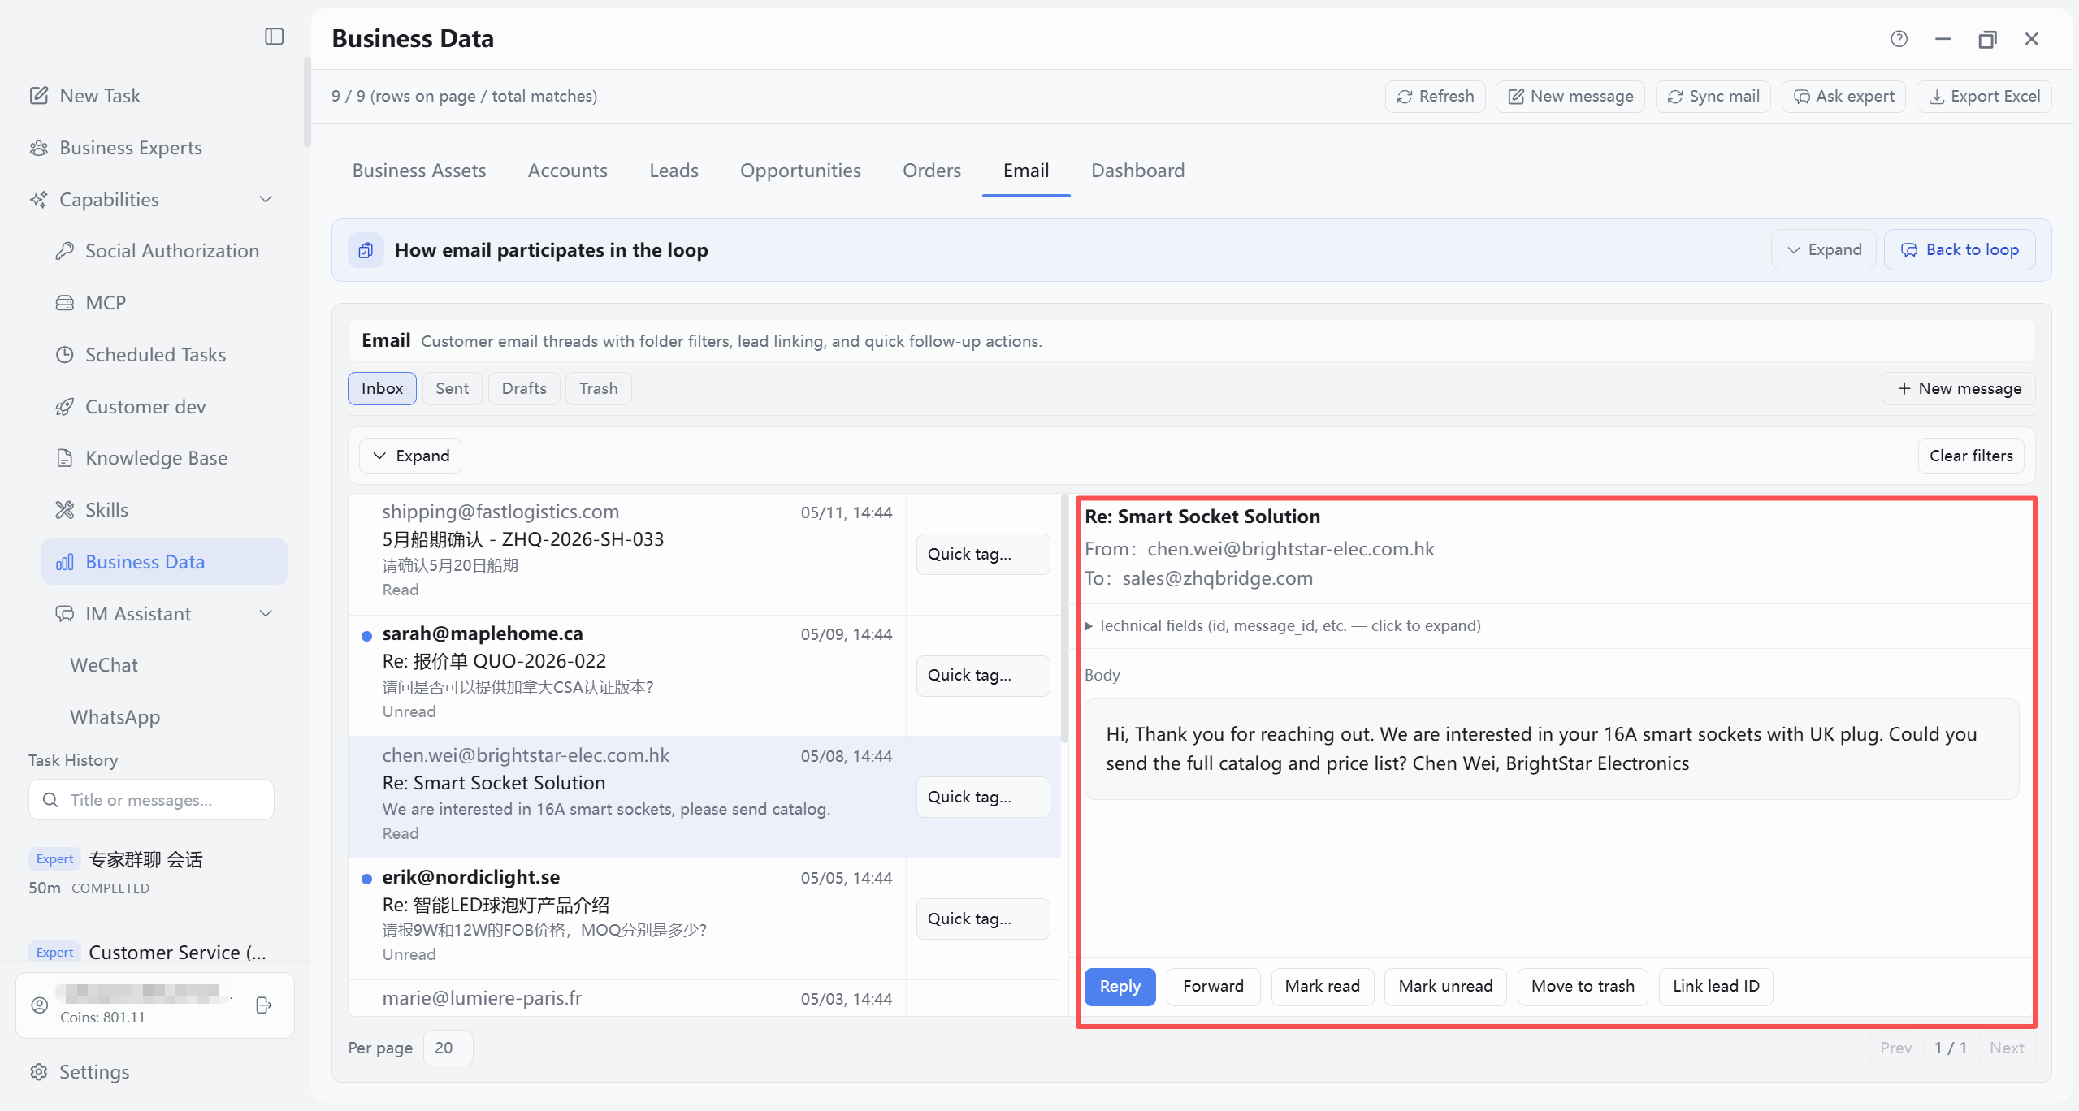The width and height of the screenshot is (2079, 1111).
Task: Open Social Authorization page
Action: click(158, 251)
